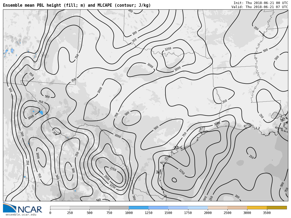Pick the 1250–1500 blue colorbar segment
This screenshot has height=218, width=291.
click(158, 208)
